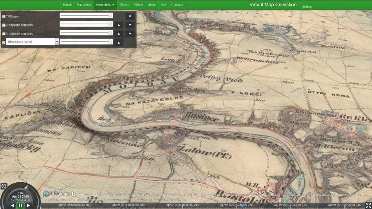The width and height of the screenshot is (372, 209).
Task: Move 3. vojenské mapování layer down
Action: pyautogui.click(x=130, y=34)
